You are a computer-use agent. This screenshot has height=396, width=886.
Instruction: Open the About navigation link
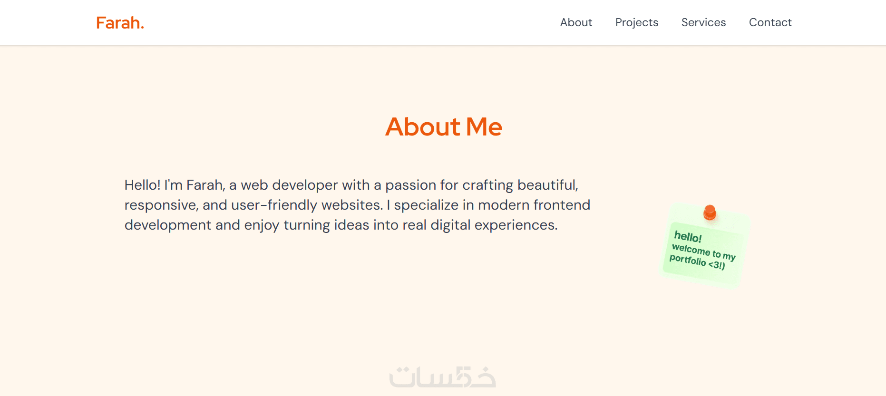(x=576, y=22)
